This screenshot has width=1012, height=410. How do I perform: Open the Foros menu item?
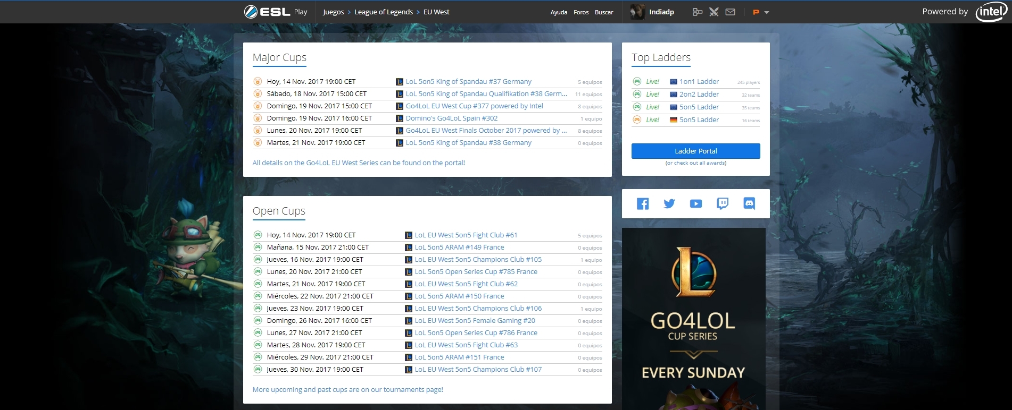pyautogui.click(x=581, y=12)
